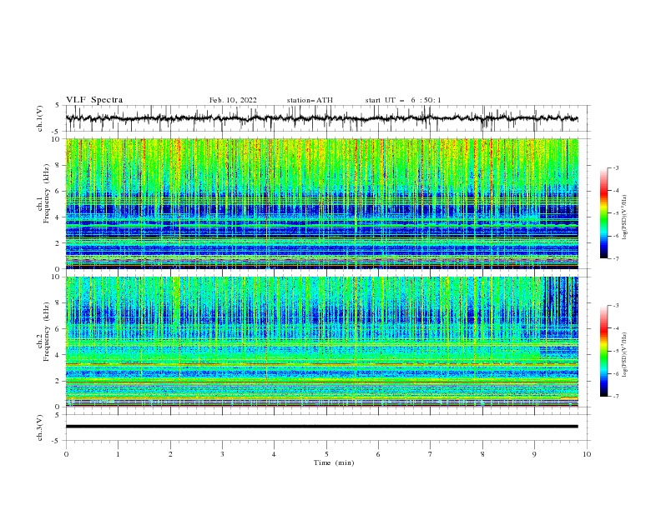This screenshot has width=661, height=510.
Task: Click '-5' on the upper colorbar scale
Action: click(615, 213)
